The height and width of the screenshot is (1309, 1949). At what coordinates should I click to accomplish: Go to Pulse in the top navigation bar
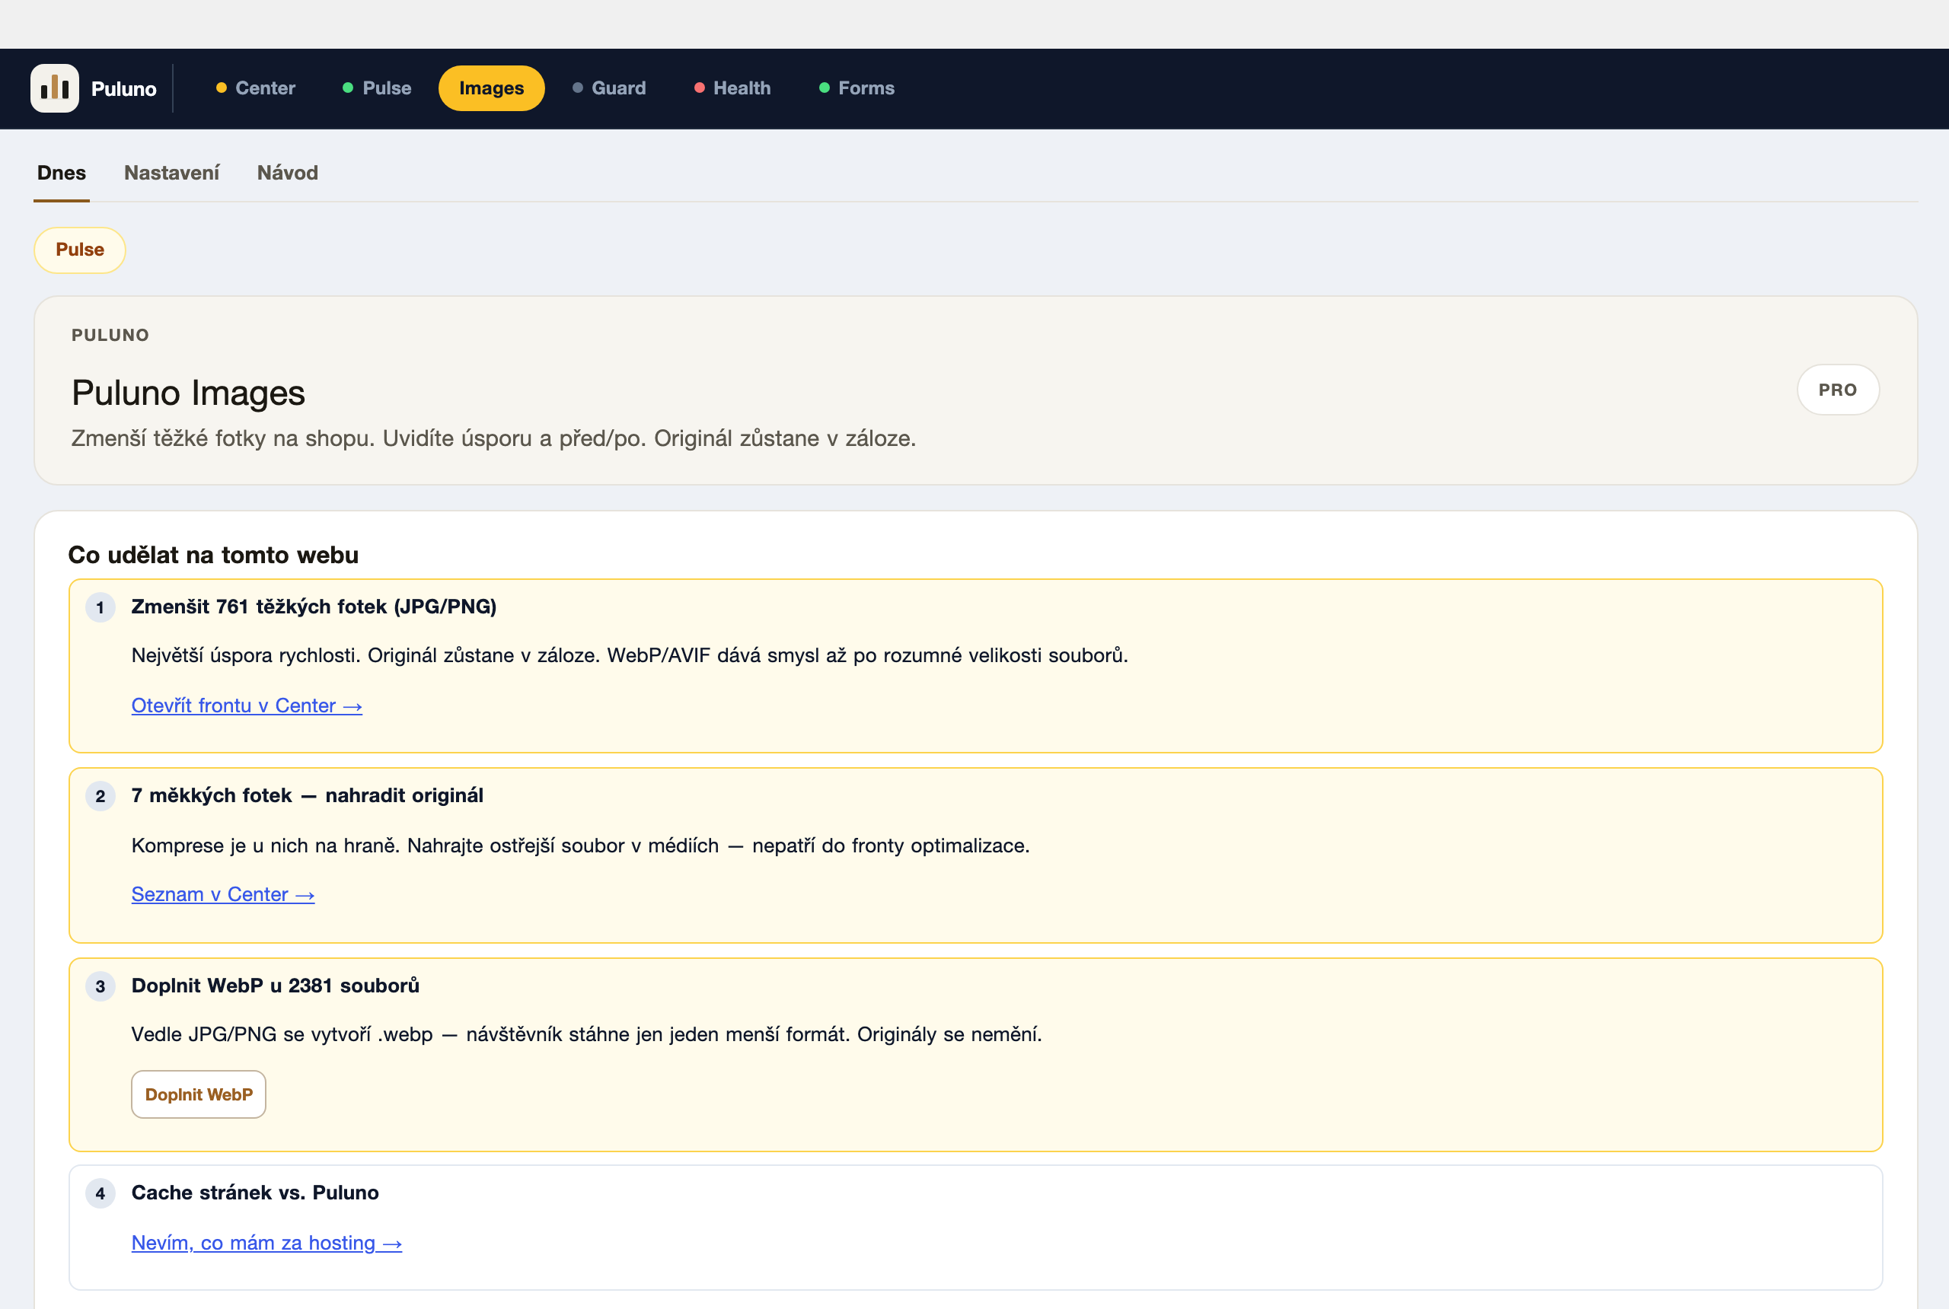(x=377, y=88)
